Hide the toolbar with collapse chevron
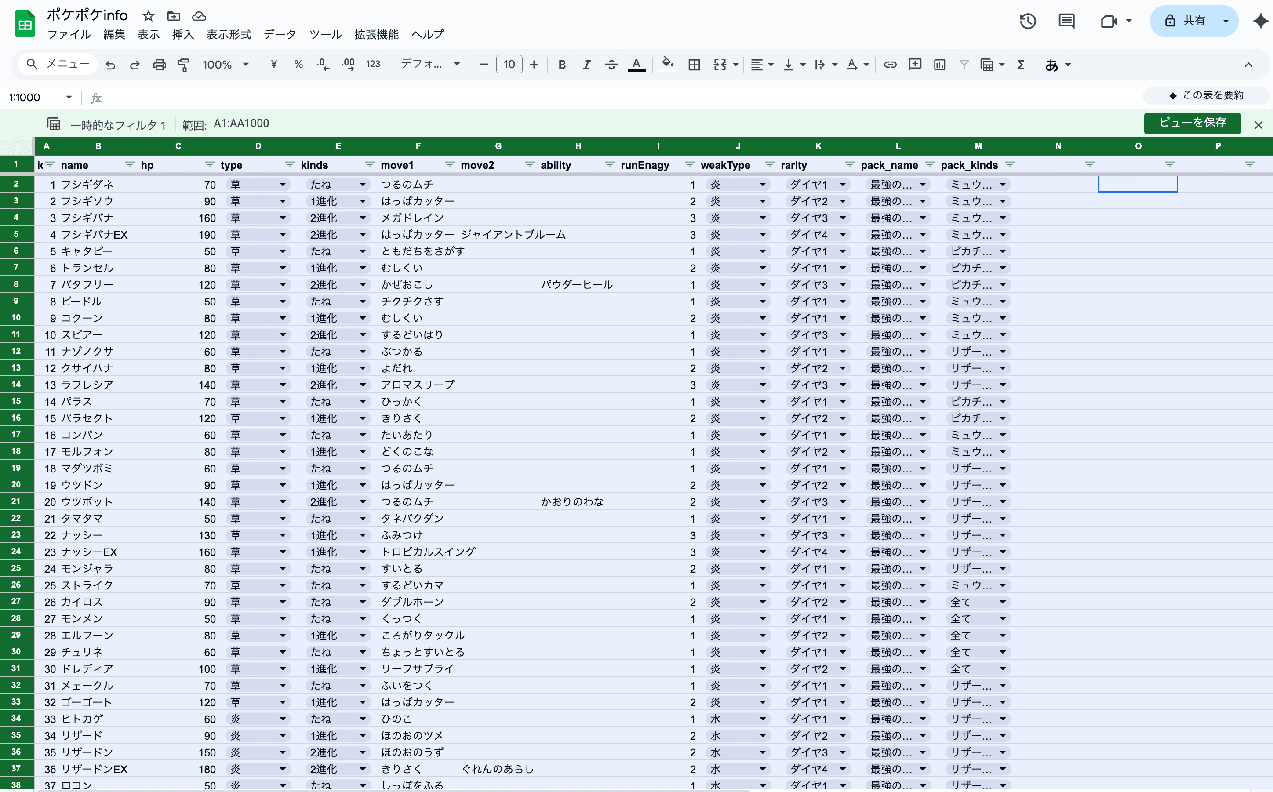 tap(1248, 65)
